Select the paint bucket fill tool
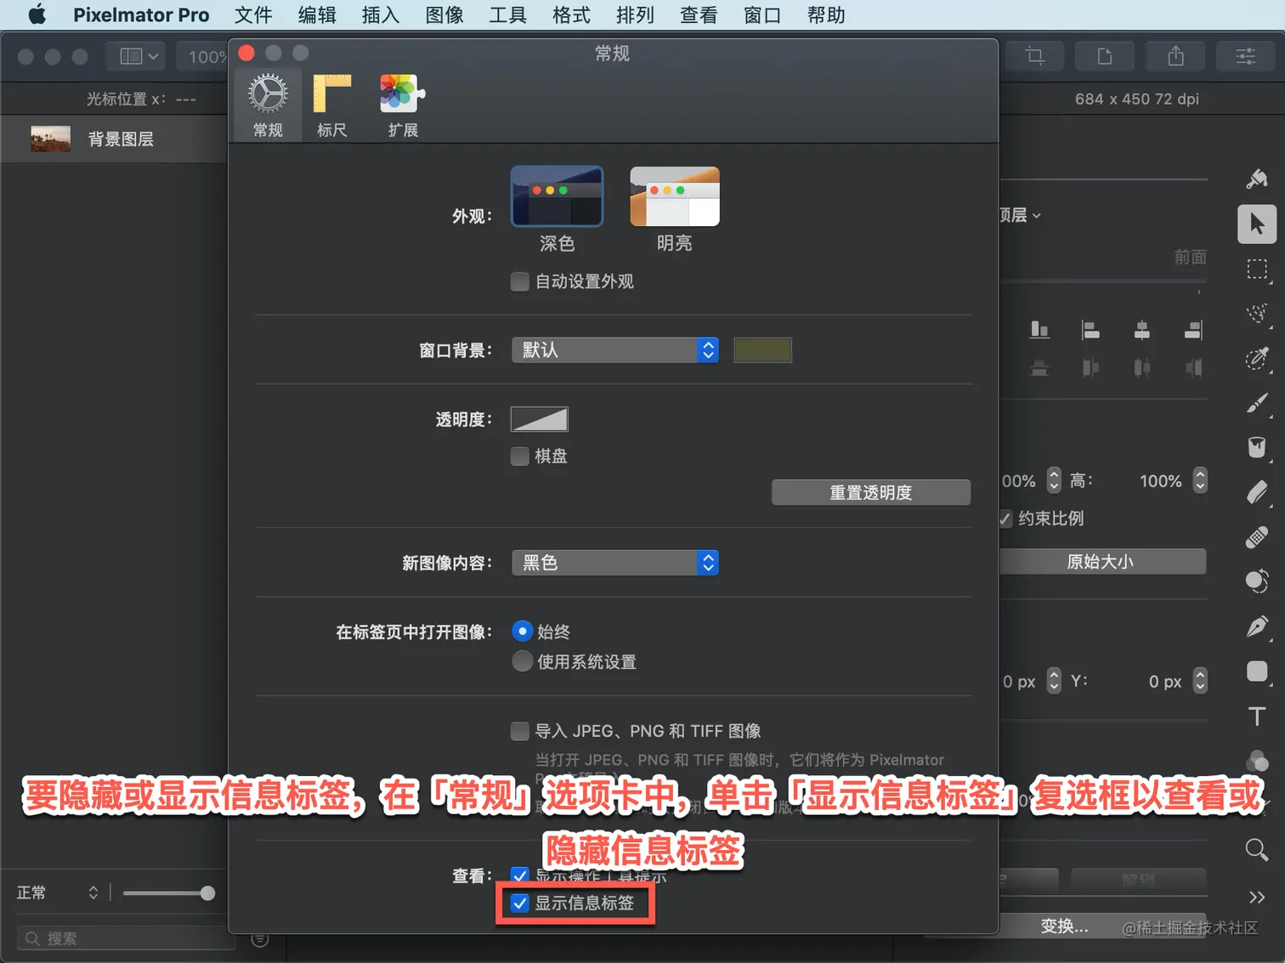This screenshot has height=963, width=1285. [1257, 448]
